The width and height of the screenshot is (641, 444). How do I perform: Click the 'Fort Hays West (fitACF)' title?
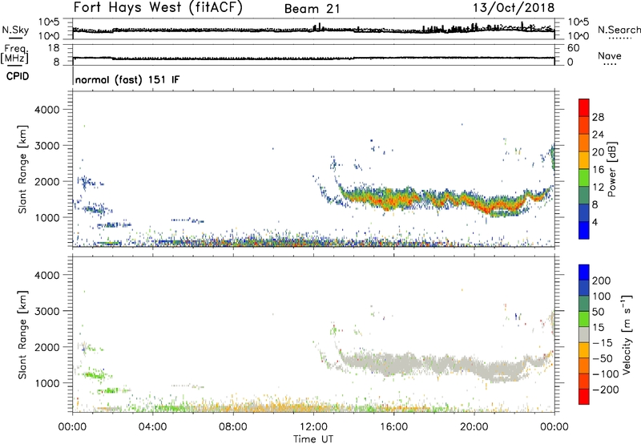[158, 7]
